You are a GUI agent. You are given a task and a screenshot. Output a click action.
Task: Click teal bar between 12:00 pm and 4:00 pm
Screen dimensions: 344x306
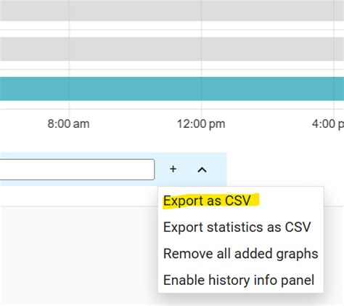tap(268, 89)
